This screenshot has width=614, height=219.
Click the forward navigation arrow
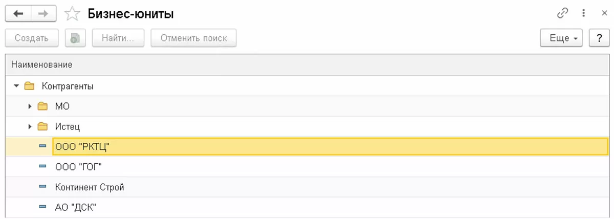(43, 14)
